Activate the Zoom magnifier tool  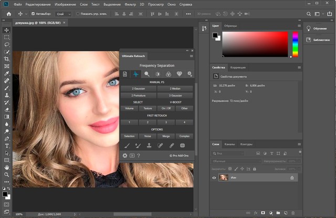tap(7, 174)
